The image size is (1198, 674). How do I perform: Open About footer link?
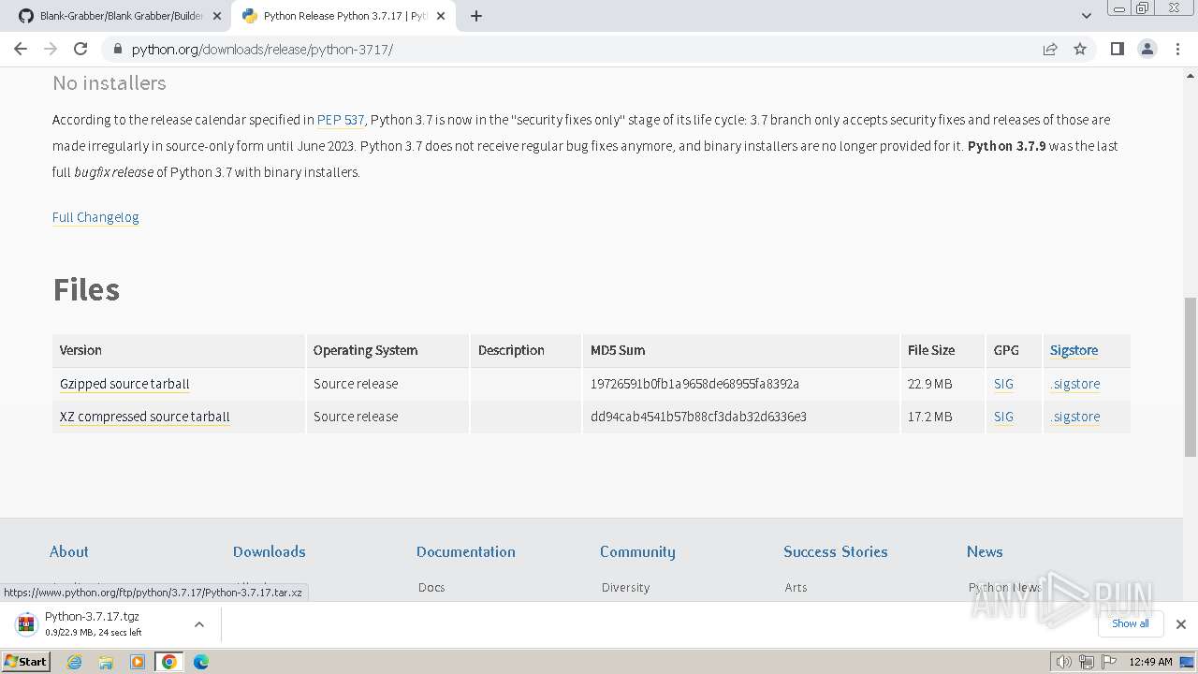click(69, 551)
